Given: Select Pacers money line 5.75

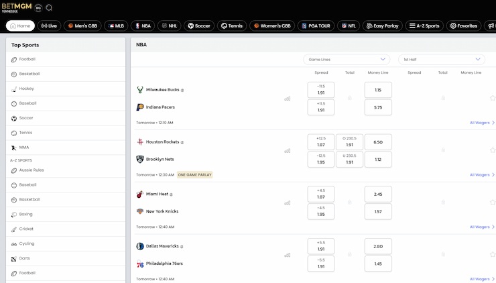Looking at the screenshot, I should pos(378,107).
